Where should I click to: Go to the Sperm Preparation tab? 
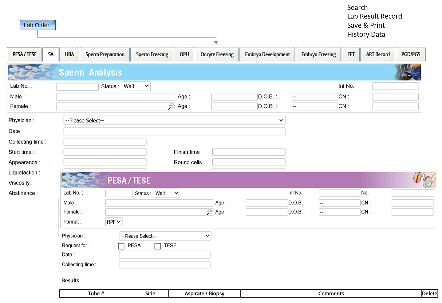(x=105, y=54)
